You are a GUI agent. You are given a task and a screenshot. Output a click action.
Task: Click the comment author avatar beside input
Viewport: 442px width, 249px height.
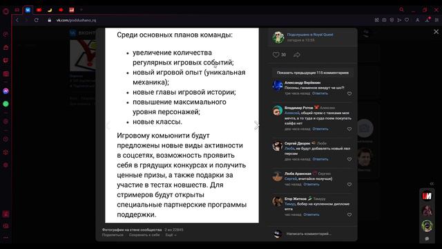[278, 234]
